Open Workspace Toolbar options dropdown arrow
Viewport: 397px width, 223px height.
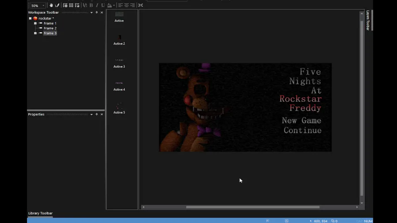(91, 12)
